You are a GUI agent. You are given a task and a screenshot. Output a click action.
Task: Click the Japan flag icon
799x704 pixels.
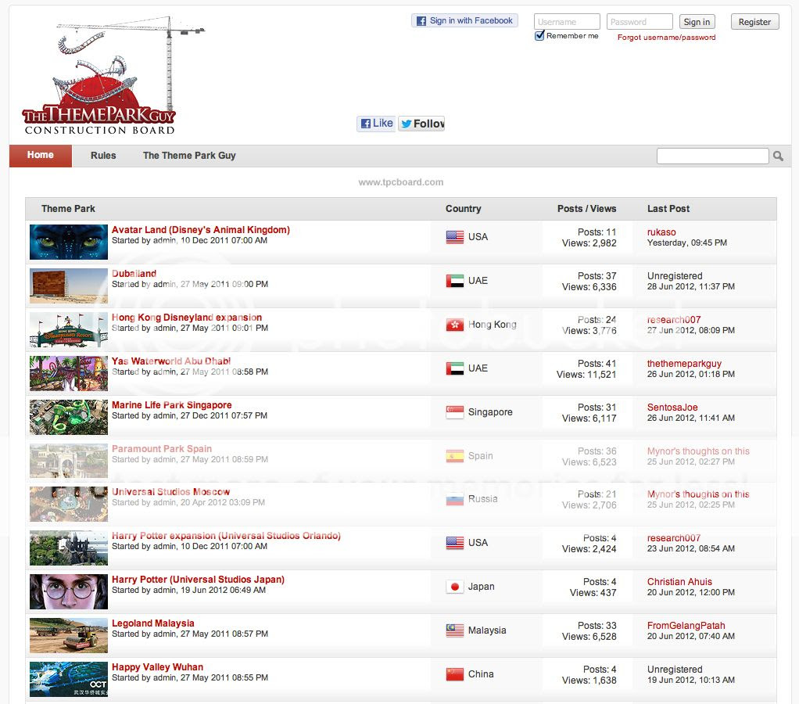coord(454,587)
